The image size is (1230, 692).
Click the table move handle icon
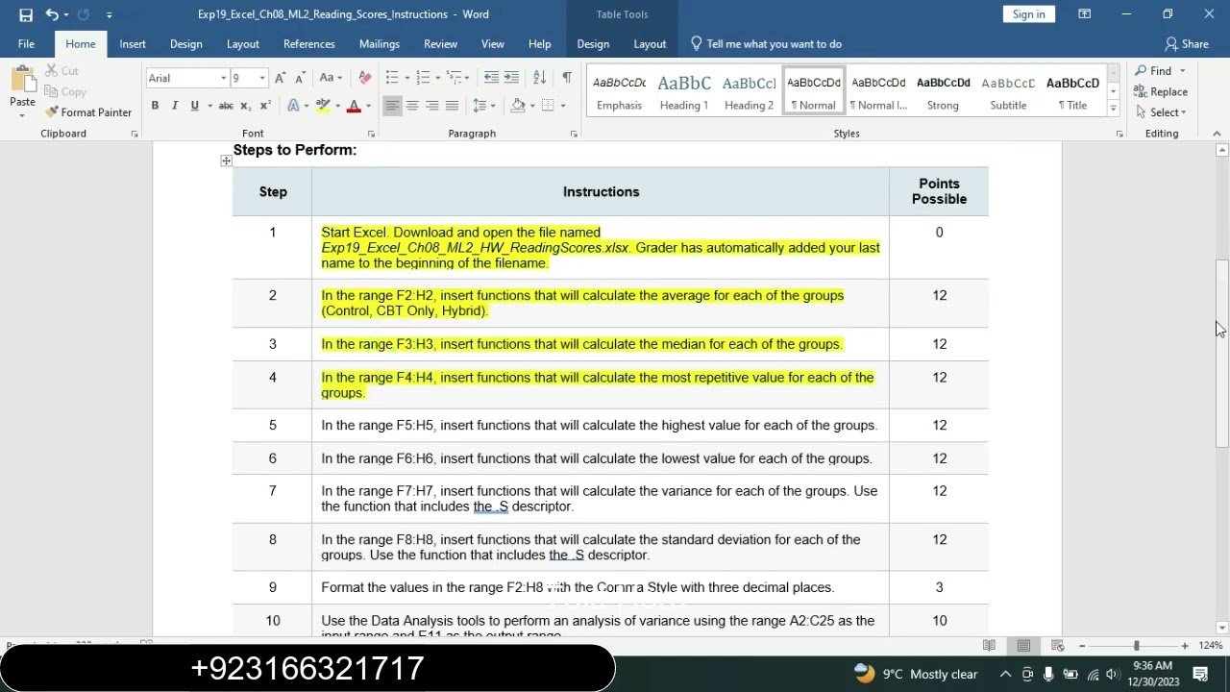point(226,161)
